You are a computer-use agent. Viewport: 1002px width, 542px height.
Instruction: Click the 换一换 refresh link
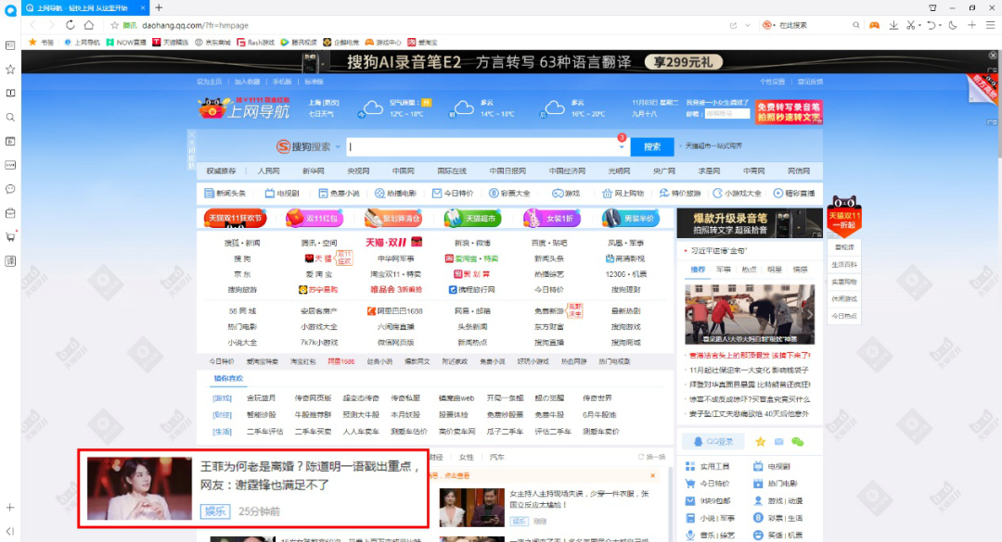pyautogui.click(x=652, y=457)
